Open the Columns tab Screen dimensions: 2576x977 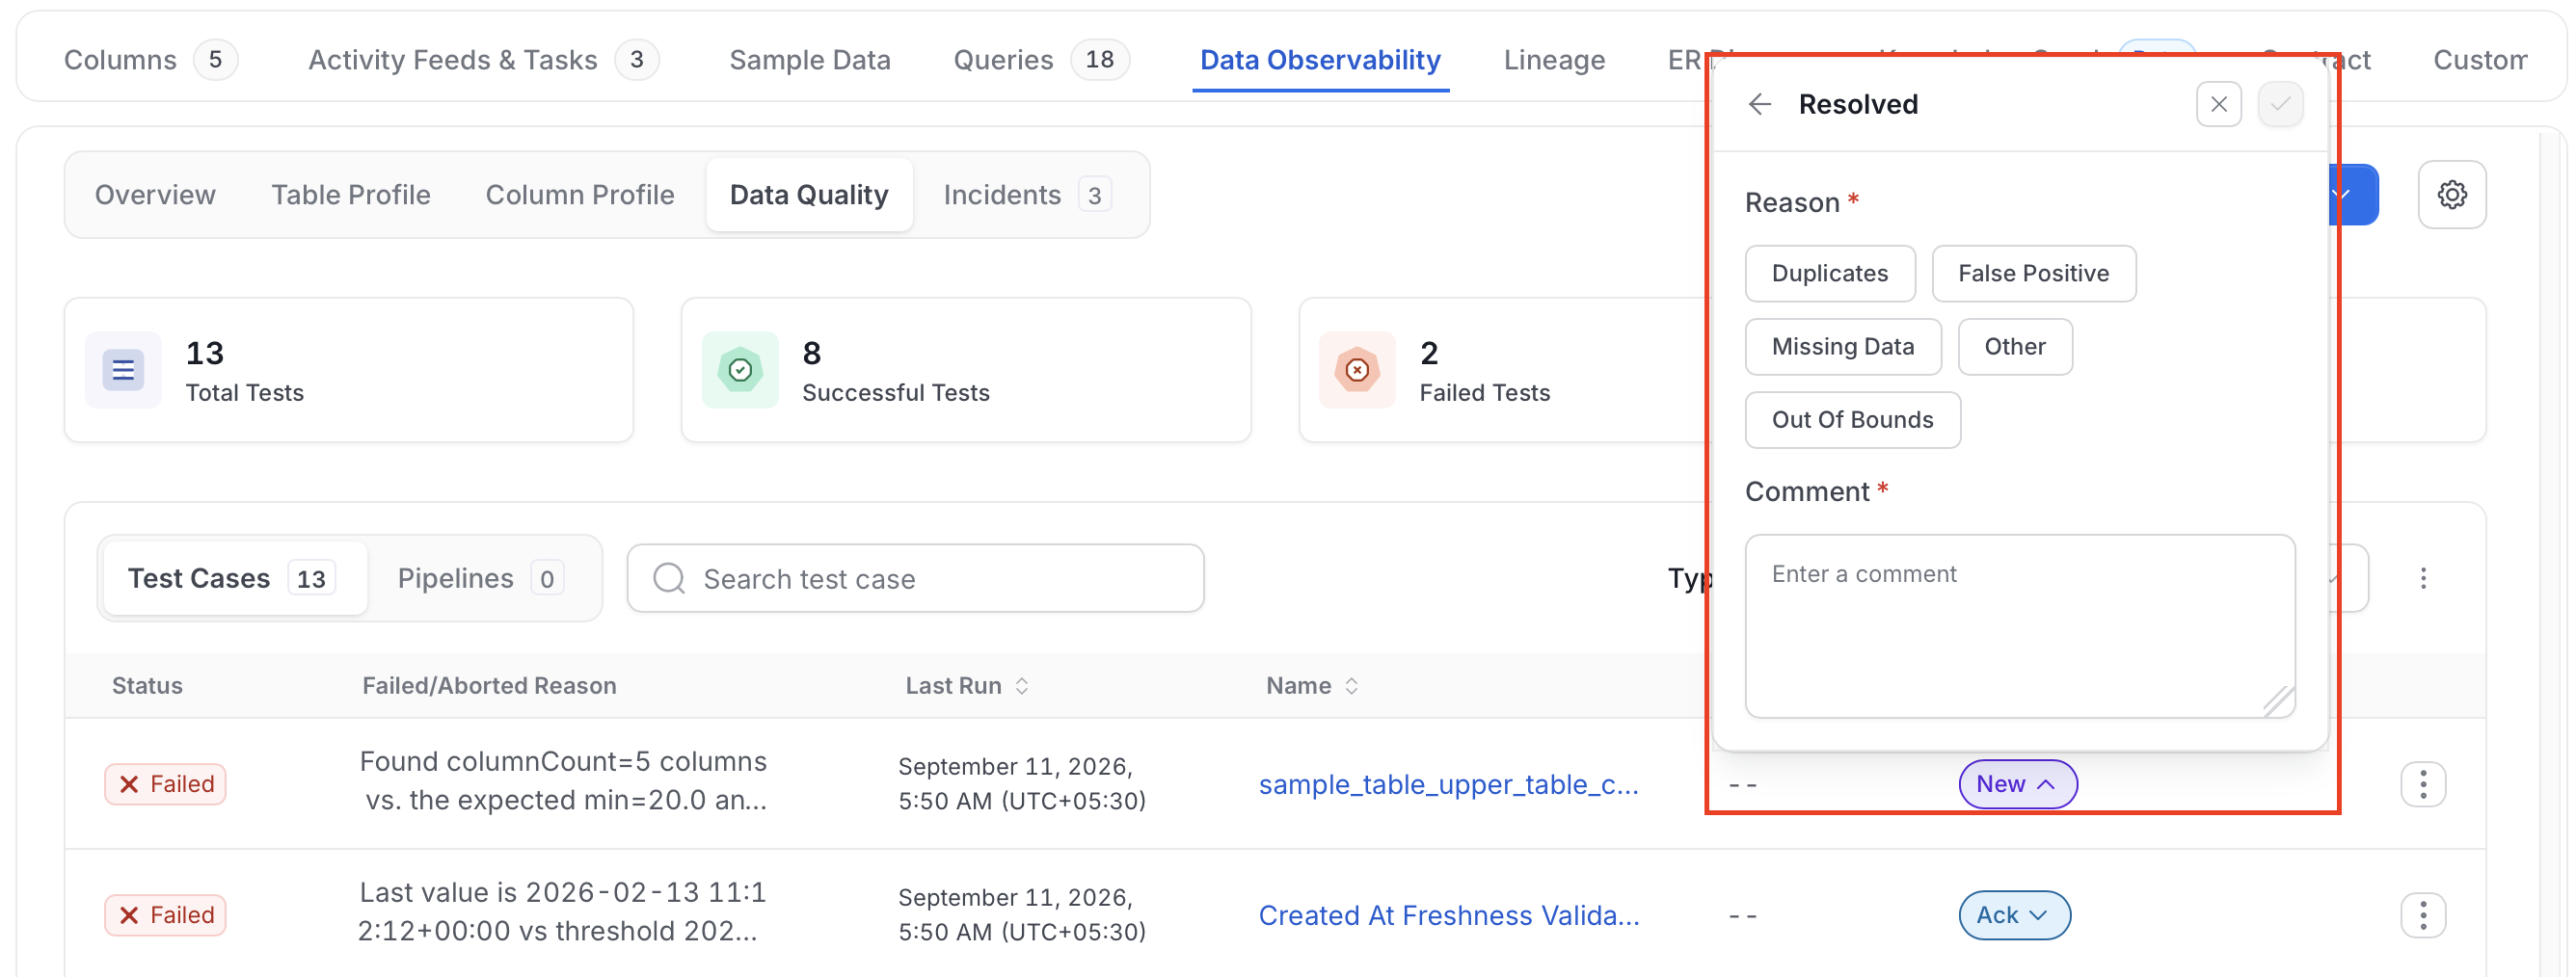(150, 60)
